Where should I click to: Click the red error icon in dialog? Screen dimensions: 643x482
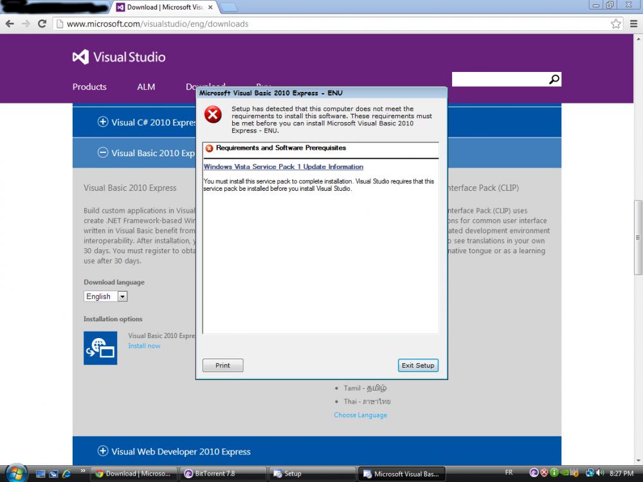(213, 114)
